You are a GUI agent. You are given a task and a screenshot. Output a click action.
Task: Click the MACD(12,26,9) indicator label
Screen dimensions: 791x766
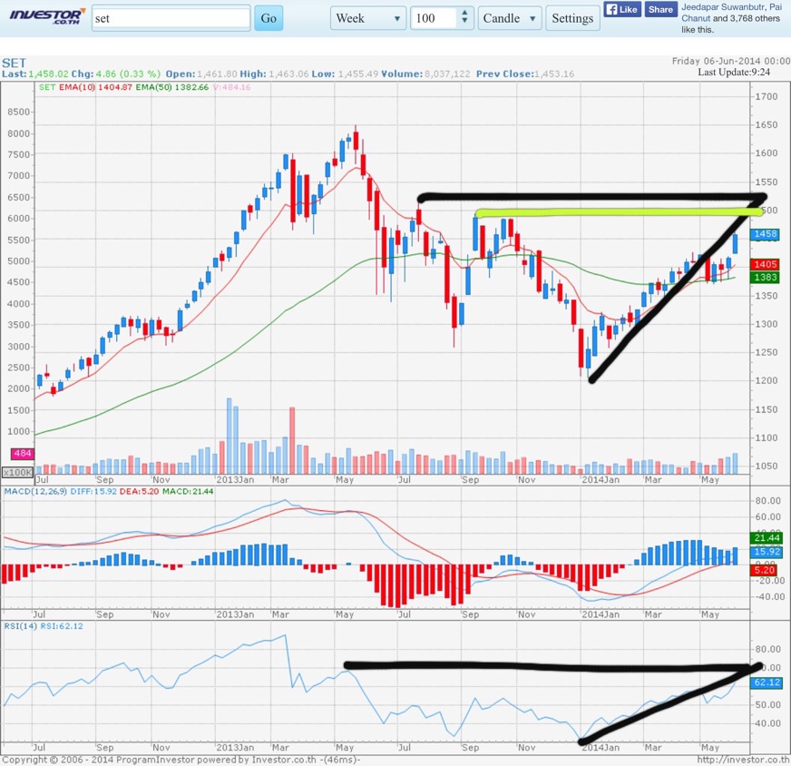[x=35, y=492]
